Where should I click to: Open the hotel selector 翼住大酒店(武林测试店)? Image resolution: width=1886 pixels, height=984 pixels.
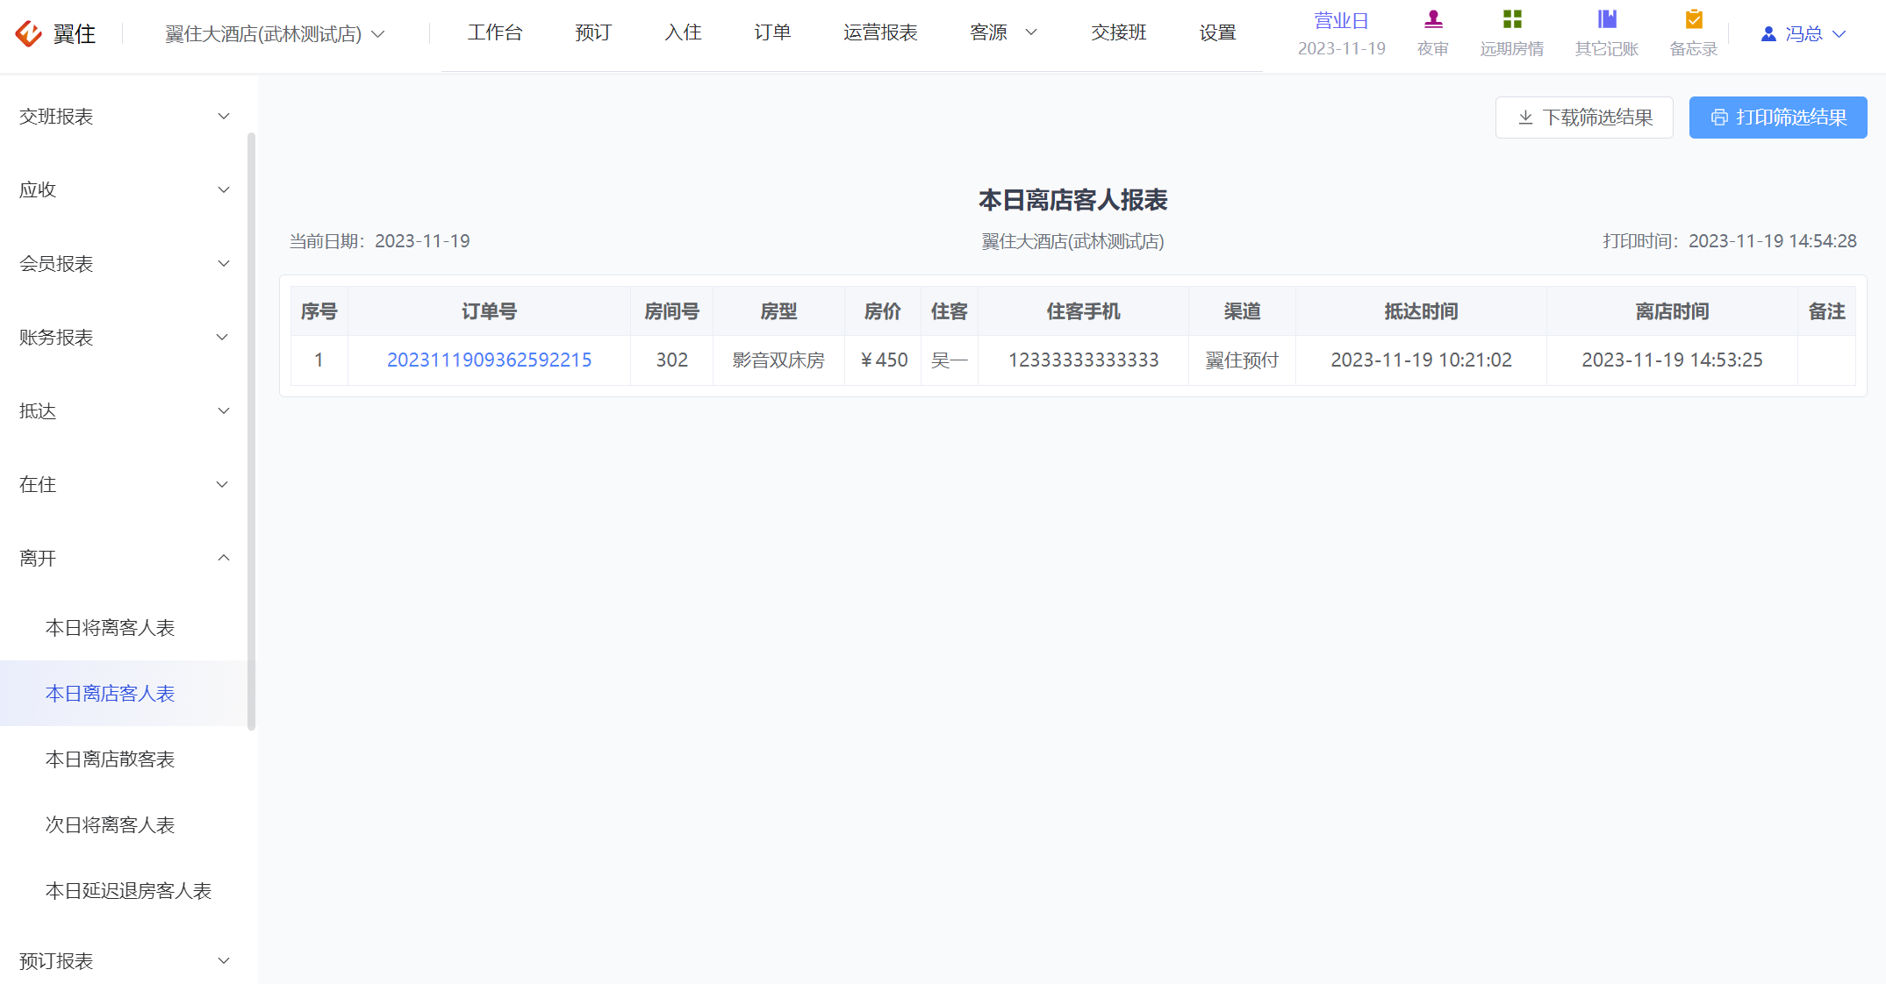[275, 34]
